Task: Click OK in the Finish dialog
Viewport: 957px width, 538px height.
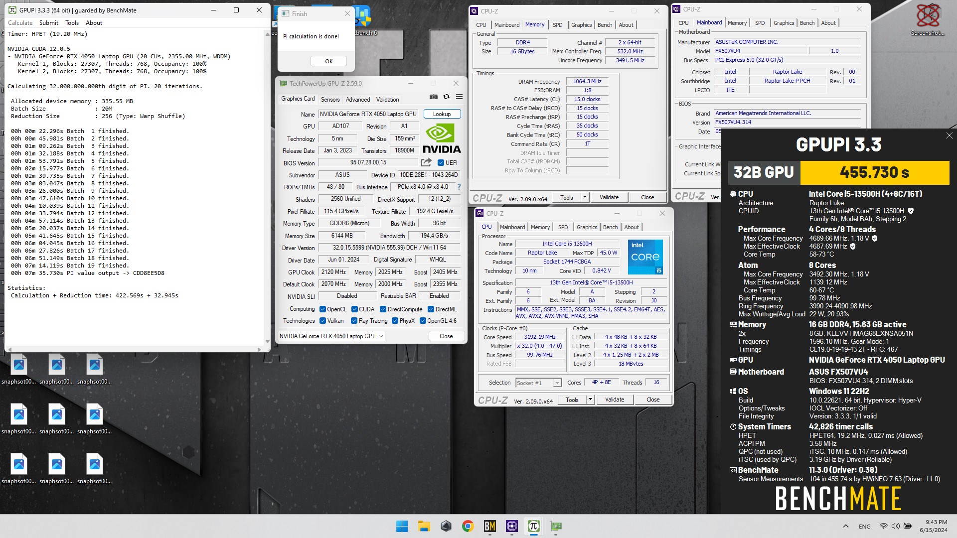Action: pyautogui.click(x=328, y=61)
